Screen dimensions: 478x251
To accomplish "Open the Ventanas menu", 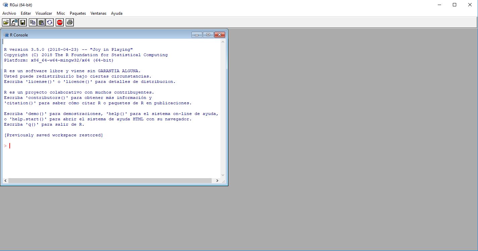I will [x=98, y=13].
